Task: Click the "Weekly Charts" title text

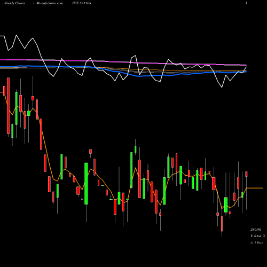Action: 14,3
